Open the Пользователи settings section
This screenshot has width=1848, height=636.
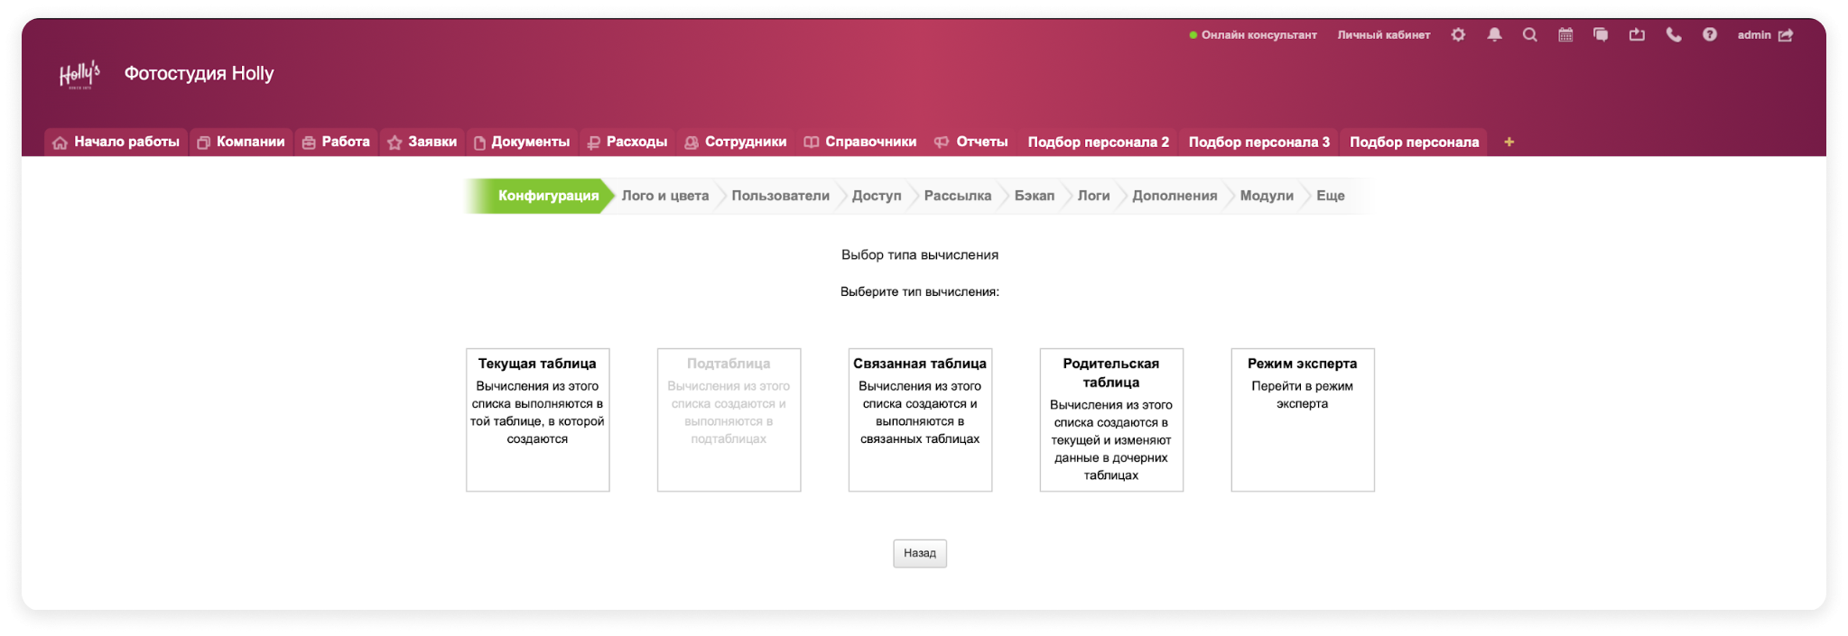click(x=780, y=196)
